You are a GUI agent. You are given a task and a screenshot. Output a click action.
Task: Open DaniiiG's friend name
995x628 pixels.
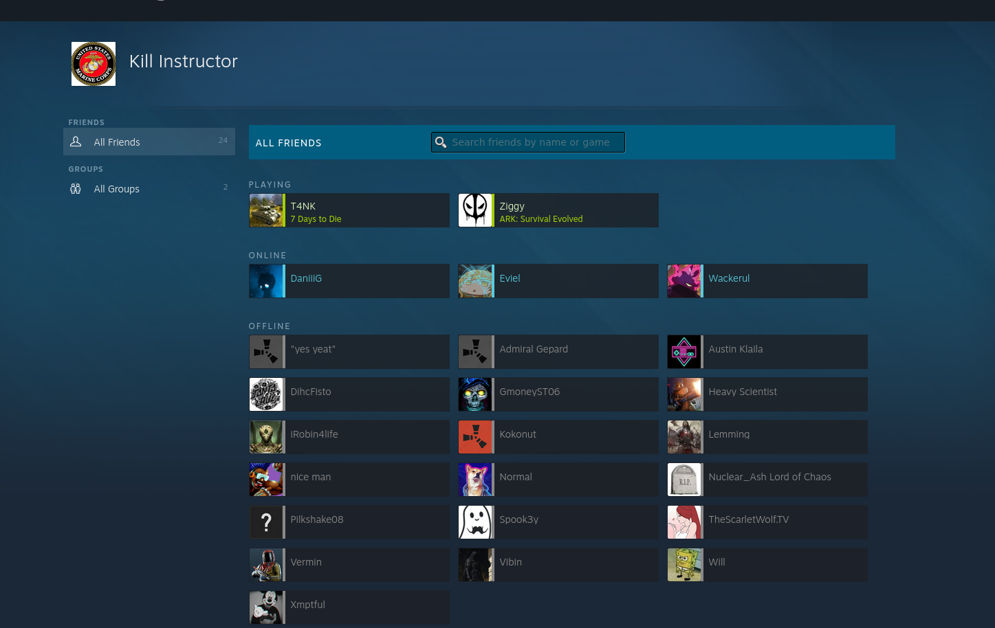(306, 278)
